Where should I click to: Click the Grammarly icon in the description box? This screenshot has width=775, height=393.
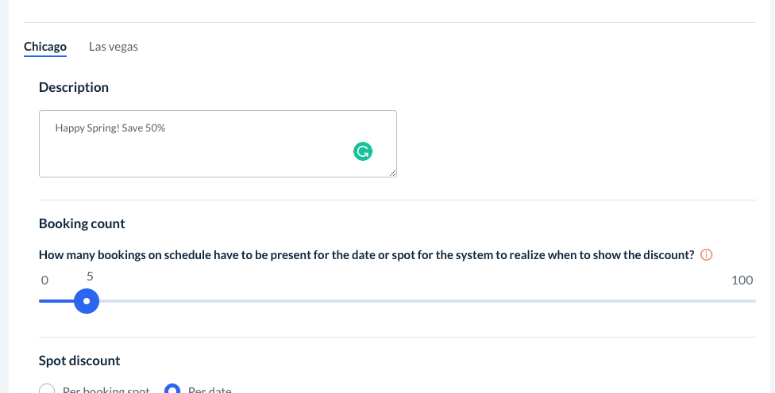(x=362, y=151)
